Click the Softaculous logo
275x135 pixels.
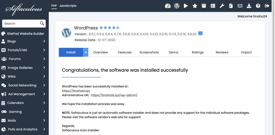pyautogui.click(x=24, y=9)
